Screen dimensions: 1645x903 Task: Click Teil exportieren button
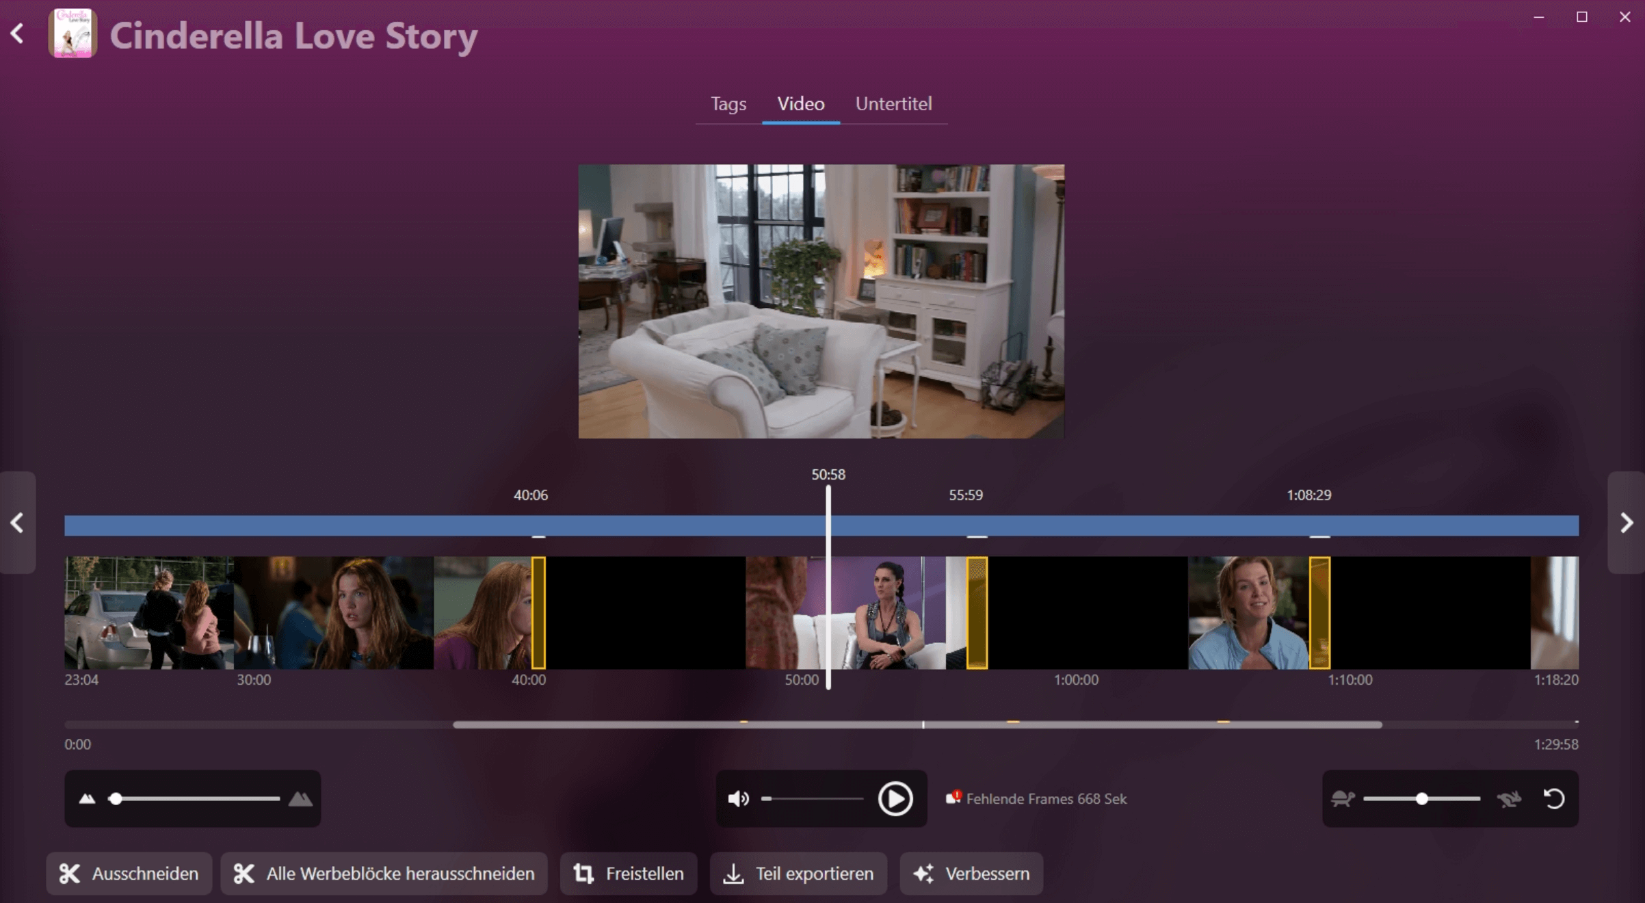tap(798, 874)
